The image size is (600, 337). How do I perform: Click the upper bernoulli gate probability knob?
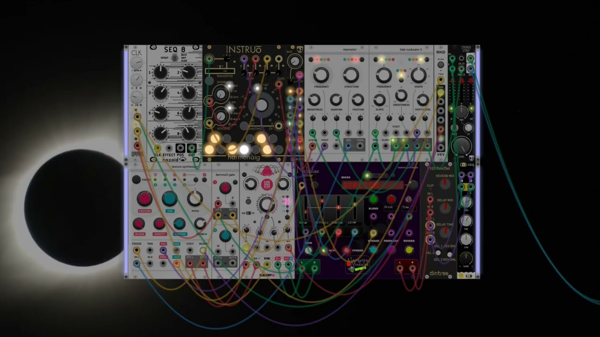pos(225,188)
